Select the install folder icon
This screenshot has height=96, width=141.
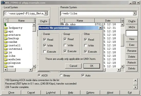6,45
